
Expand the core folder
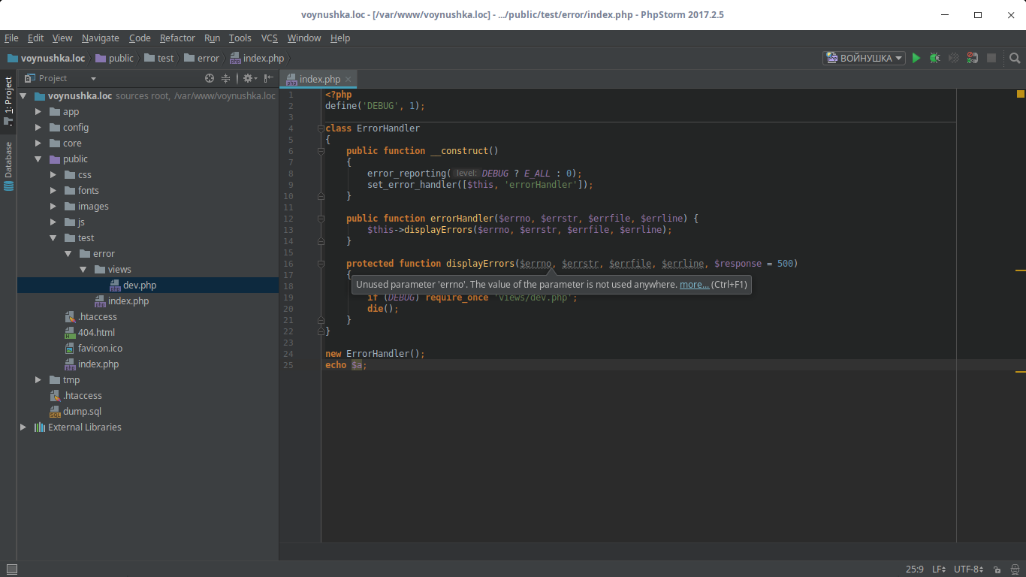[38, 143]
